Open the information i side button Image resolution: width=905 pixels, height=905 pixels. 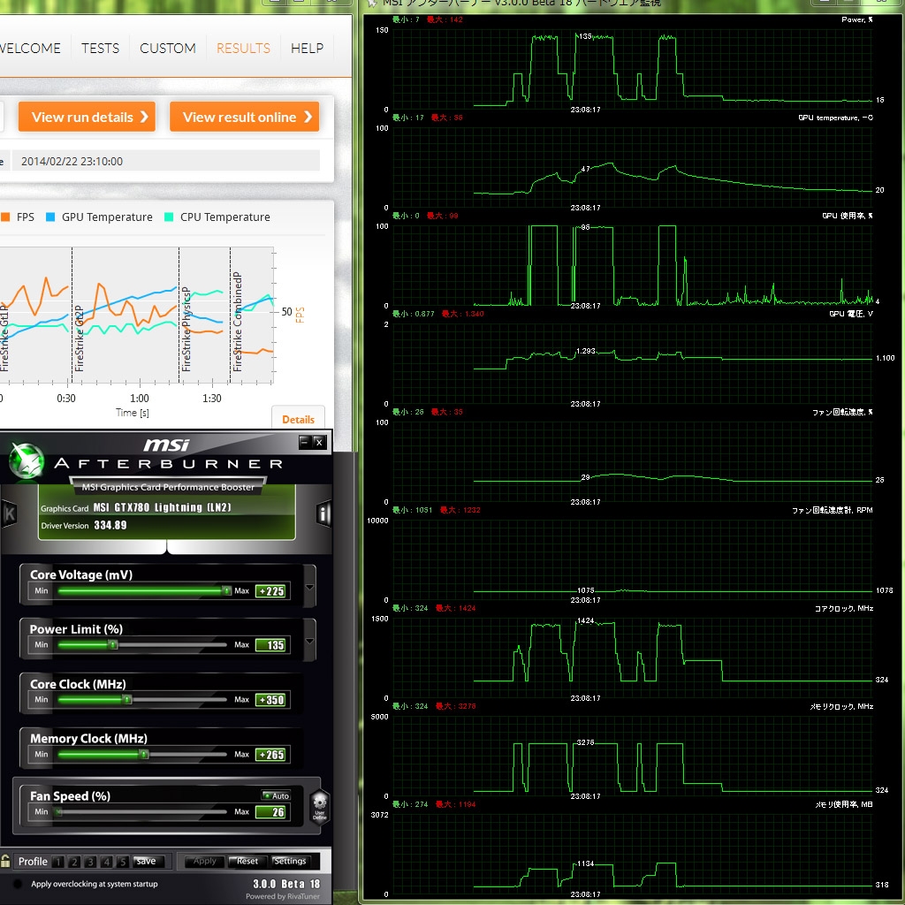tap(323, 513)
